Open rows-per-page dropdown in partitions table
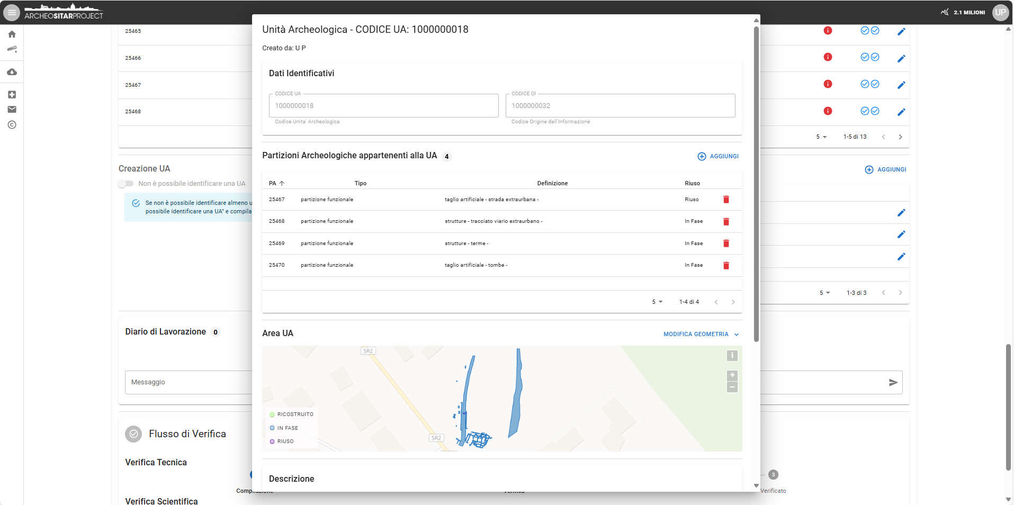The height and width of the screenshot is (505, 1014). click(657, 302)
